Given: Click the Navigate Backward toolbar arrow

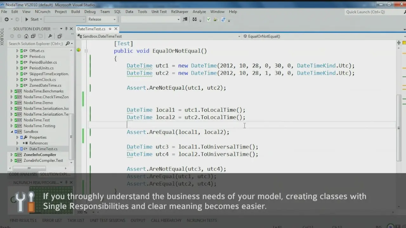Looking at the screenshot, I should [7, 19].
